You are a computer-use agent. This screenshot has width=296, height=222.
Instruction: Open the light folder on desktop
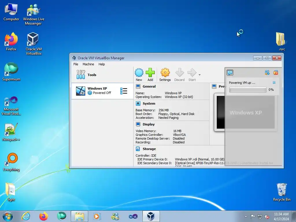pyautogui.click(x=11, y=192)
